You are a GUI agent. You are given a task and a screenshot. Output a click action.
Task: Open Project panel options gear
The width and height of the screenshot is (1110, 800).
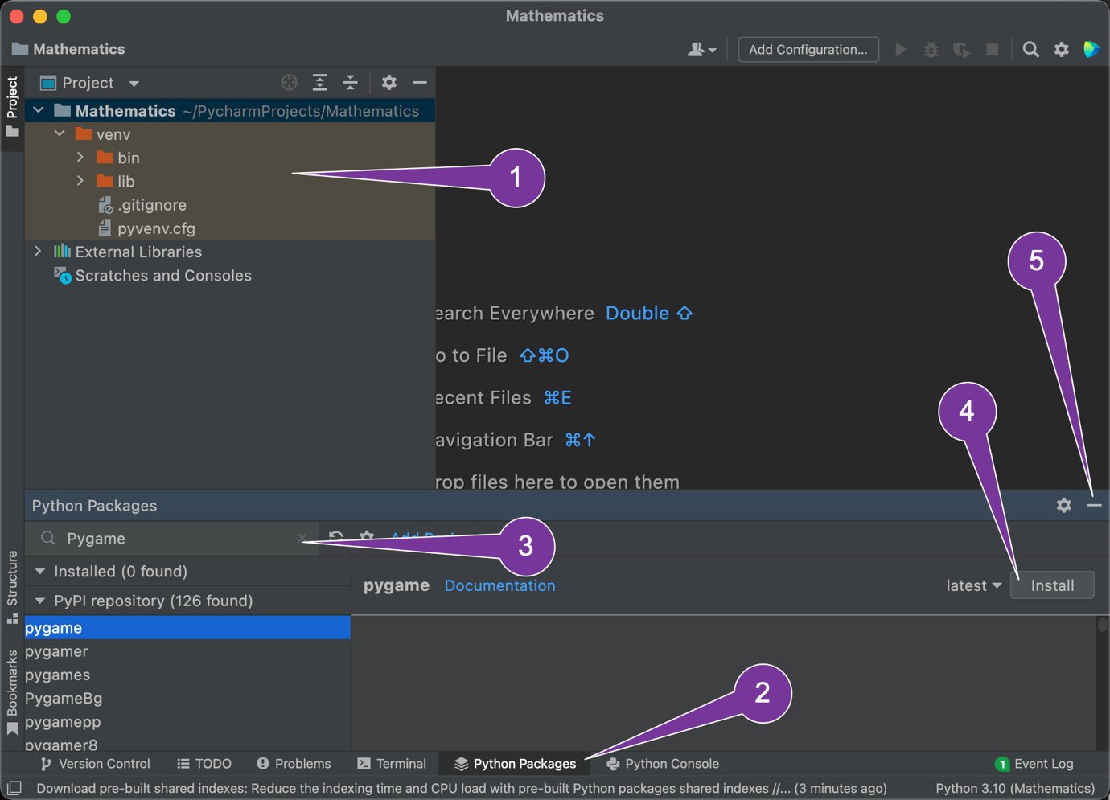[x=389, y=82]
